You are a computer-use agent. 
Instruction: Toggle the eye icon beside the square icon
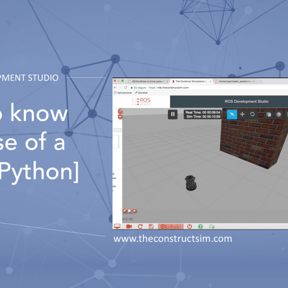[x=134, y=211]
